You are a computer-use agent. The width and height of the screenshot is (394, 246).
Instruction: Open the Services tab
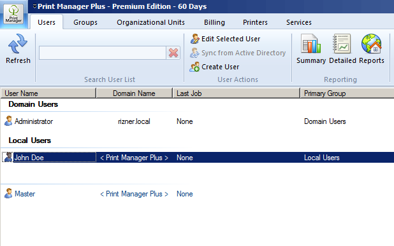[299, 22]
